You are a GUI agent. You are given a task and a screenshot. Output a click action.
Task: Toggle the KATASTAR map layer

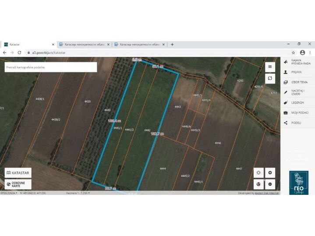pos(18,173)
